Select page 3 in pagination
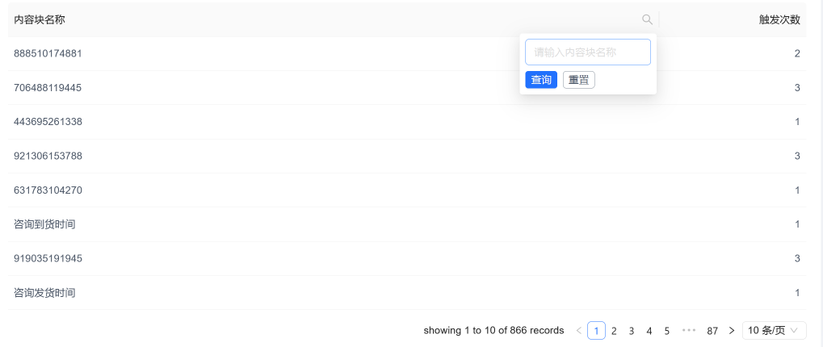Viewport: 823px width, 347px height. [632, 331]
